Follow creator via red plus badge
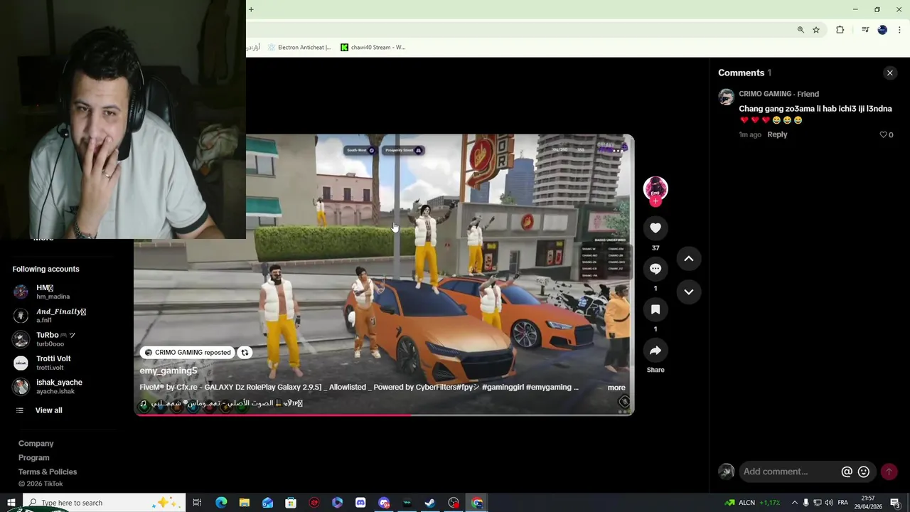Image resolution: width=910 pixels, height=512 pixels. pyautogui.click(x=655, y=201)
